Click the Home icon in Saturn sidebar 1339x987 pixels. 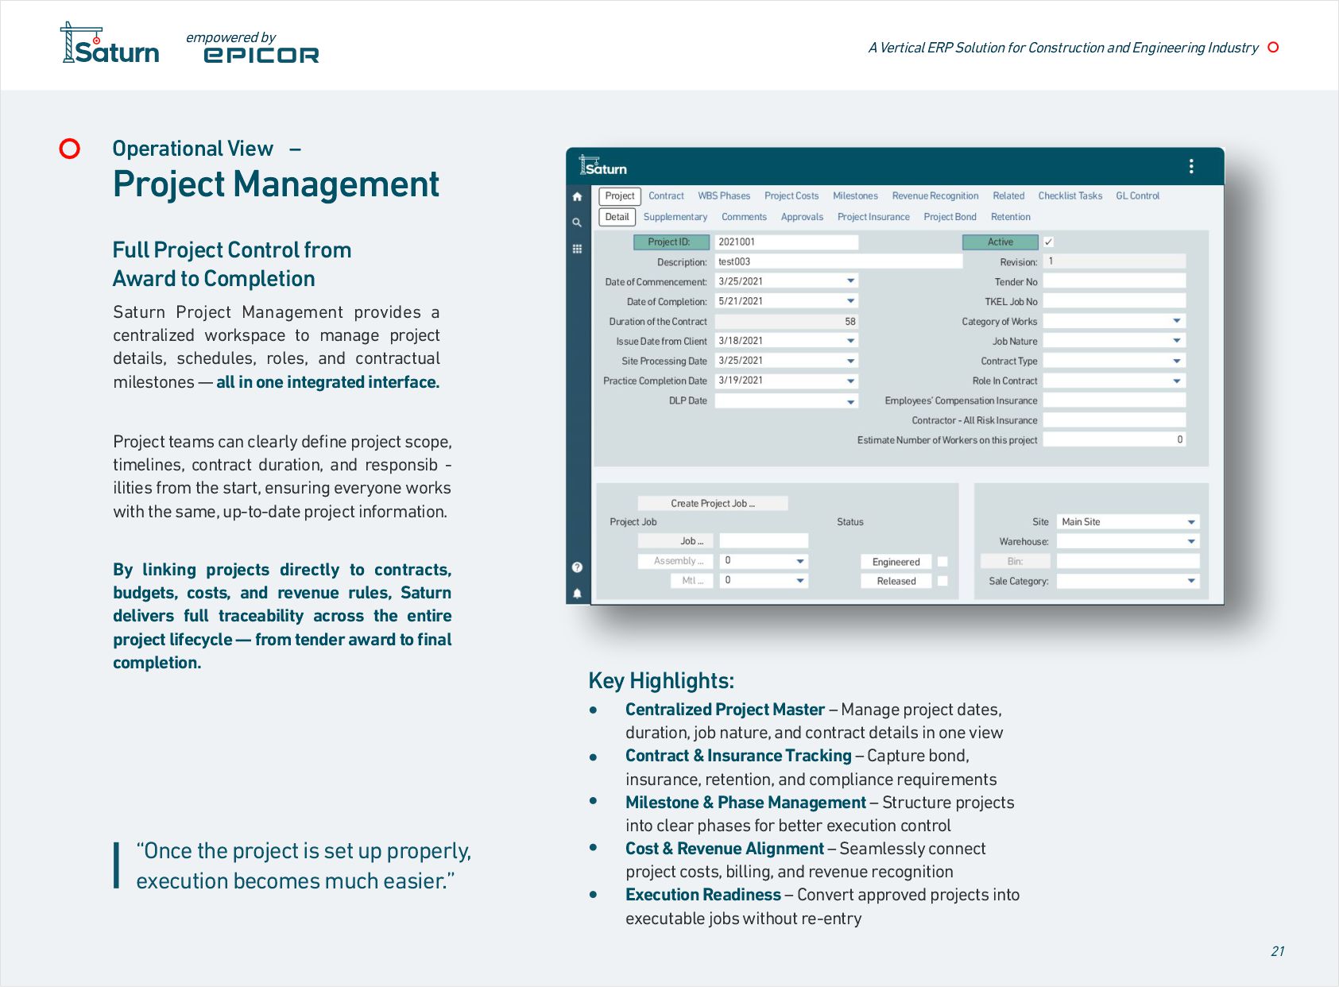577,196
